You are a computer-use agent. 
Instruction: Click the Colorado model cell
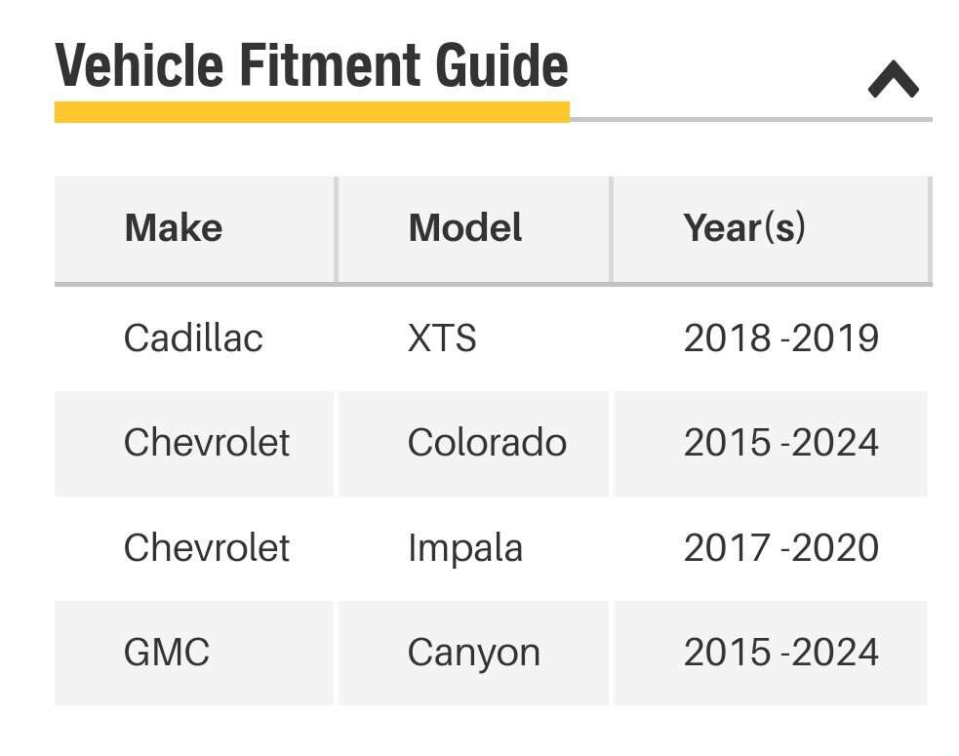tap(487, 443)
